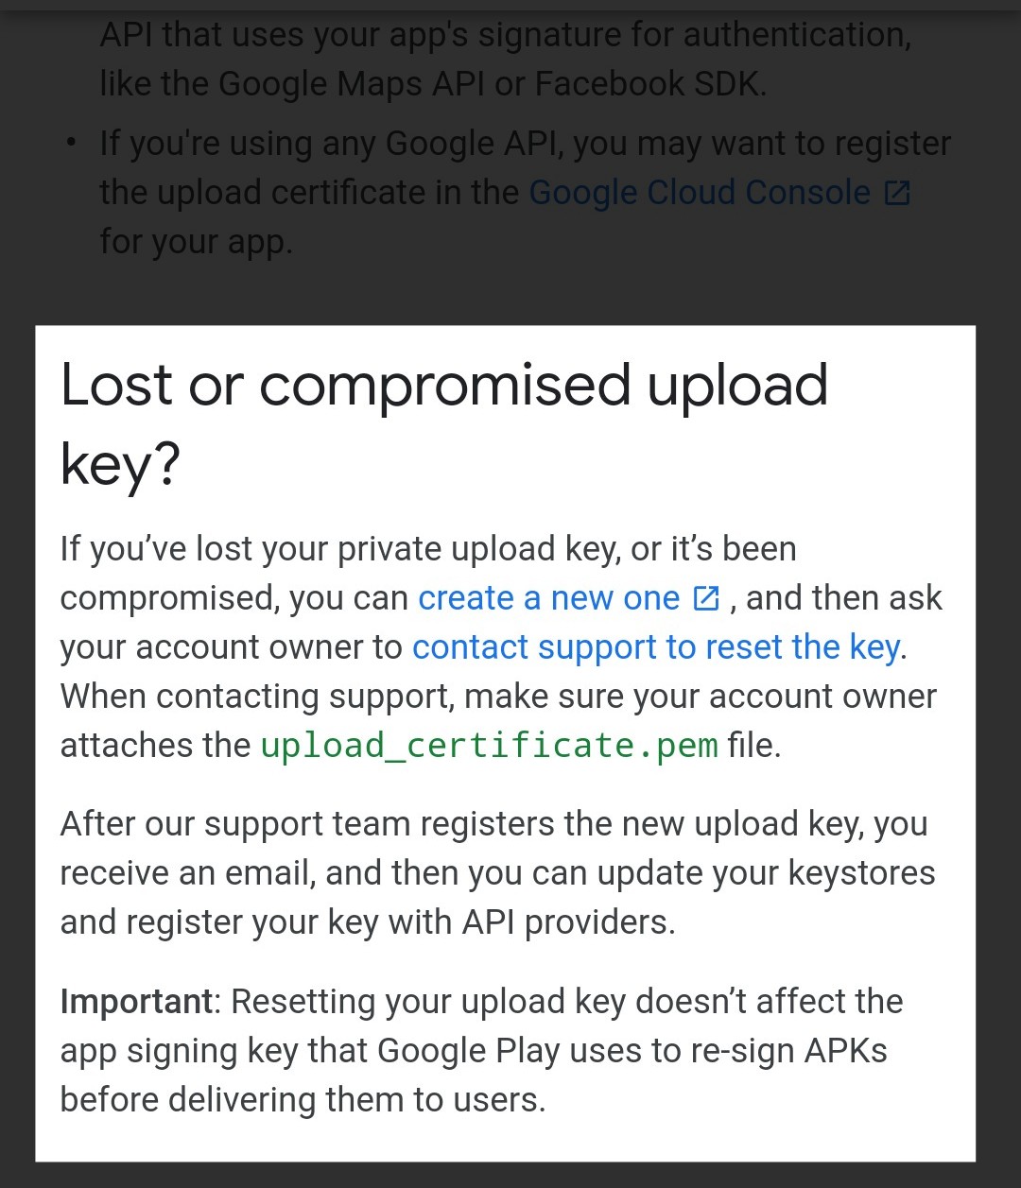1021x1188 pixels.
Task: Click the bullet dot before 'If you're using'
Action: click(72, 145)
